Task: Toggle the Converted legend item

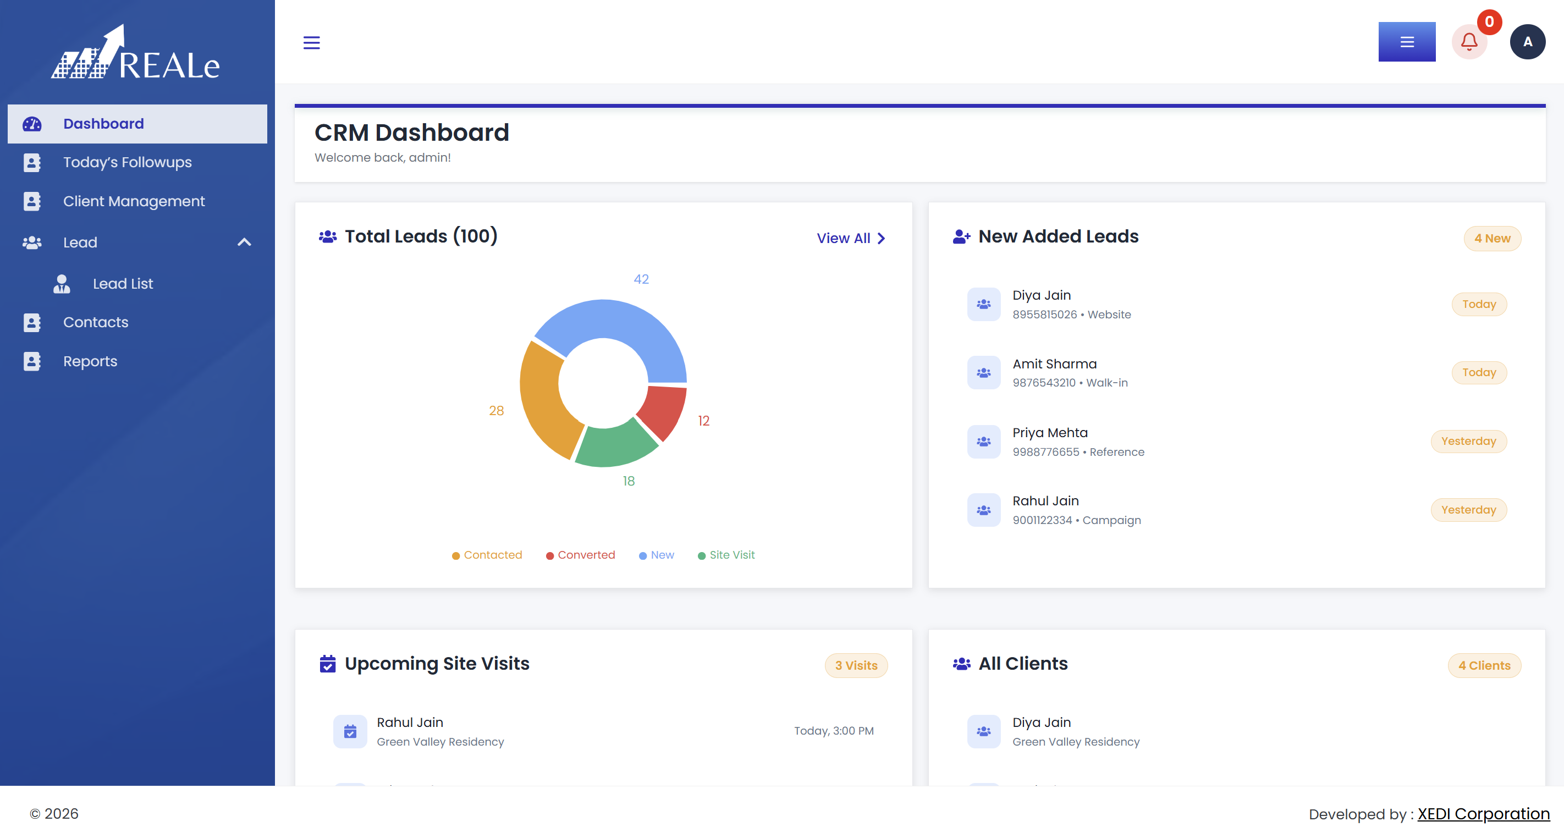Action: pos(580,555)
